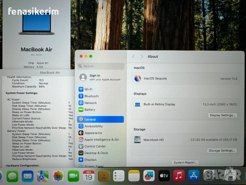Go back using the left chevron
Viewport: 246px width, 185px height.
pyautogui.click(x=133, y=57)
